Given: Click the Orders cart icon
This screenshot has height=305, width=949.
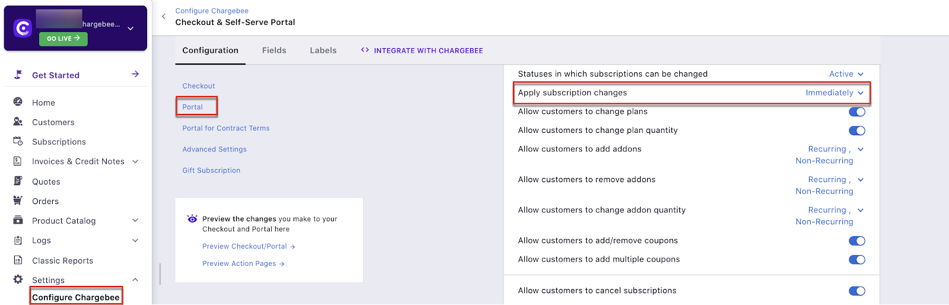Looking at the screenshot, I should point(18,201).
